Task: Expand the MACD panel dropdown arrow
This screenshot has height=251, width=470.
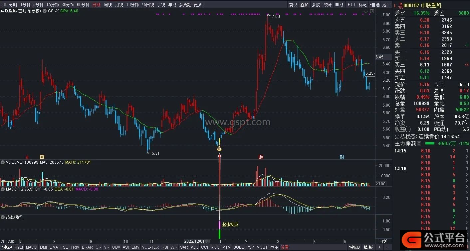Action: tap(3, 189)
